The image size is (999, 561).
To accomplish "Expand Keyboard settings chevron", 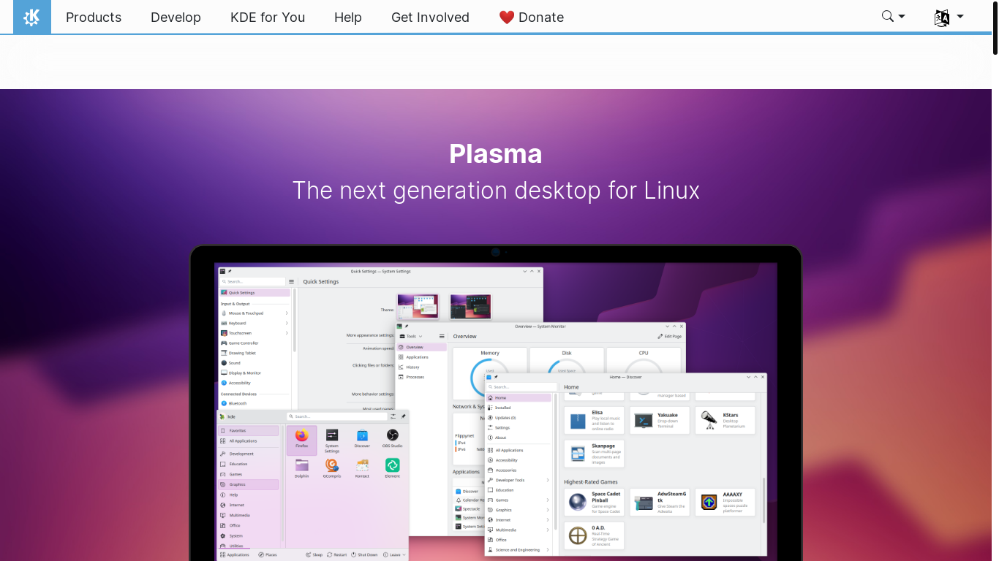I will click(287, 323).
